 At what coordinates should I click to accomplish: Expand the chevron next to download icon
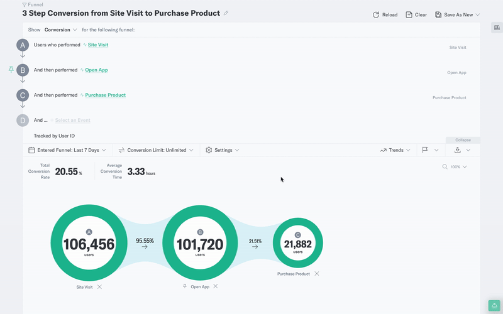click(468, 150)
